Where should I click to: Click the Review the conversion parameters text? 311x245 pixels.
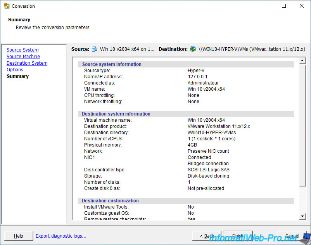[53, 28]
